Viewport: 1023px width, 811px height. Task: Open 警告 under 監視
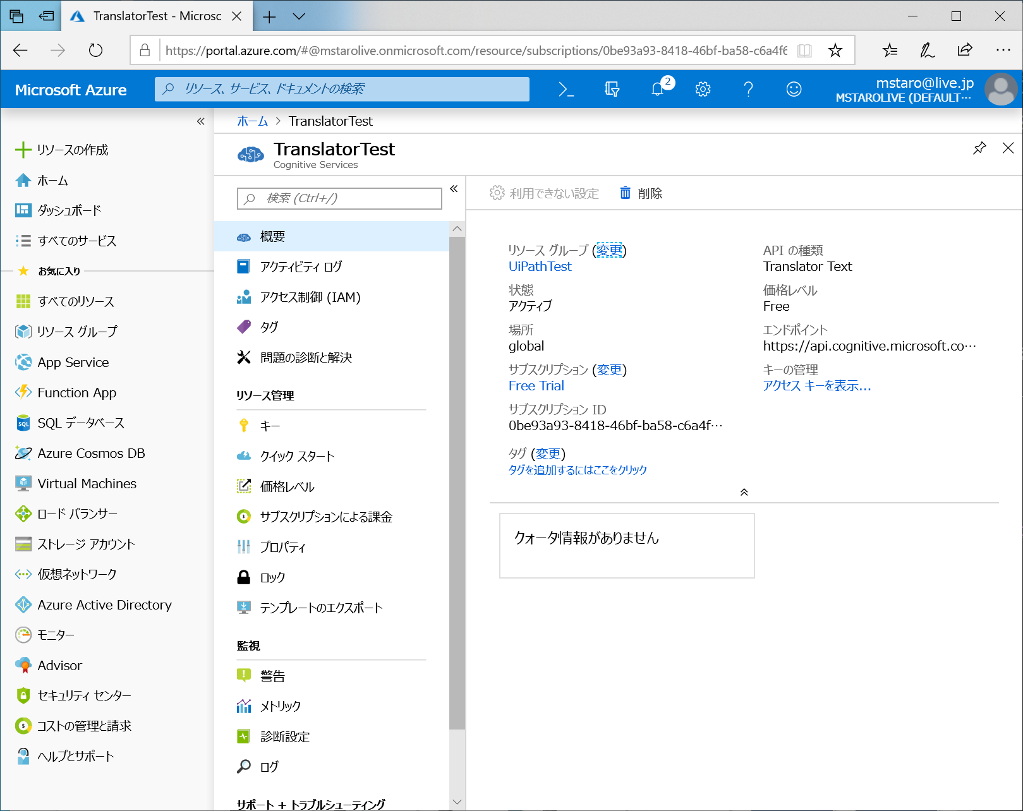tap(332, 676)
